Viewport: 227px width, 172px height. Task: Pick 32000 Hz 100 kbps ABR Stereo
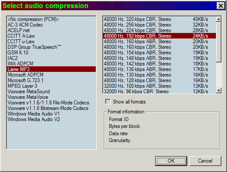tap(159, 86)
